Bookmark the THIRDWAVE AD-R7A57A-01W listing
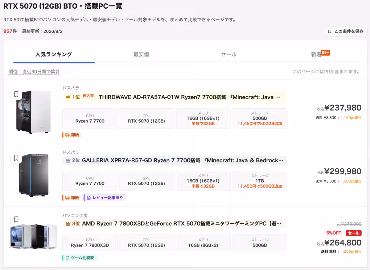Screen dimensions: 370x270 16,94
